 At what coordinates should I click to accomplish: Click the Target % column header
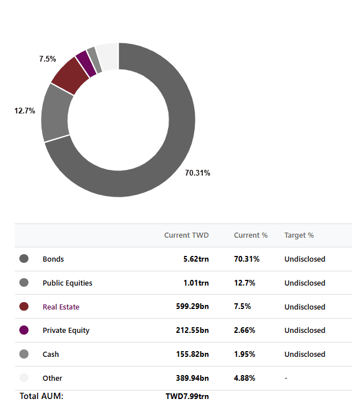(x=299, y=235)
